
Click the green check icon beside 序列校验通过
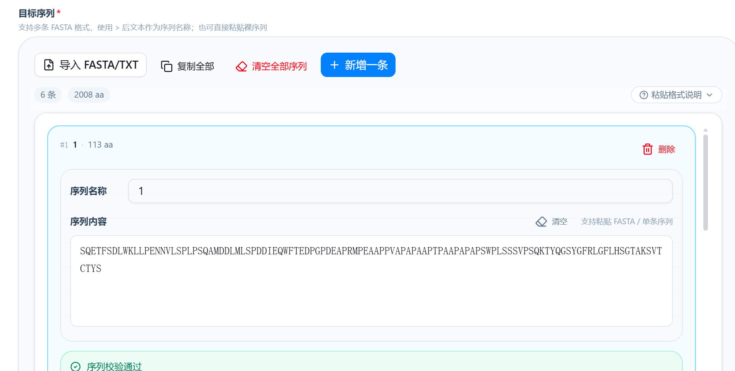coord(76,366)
